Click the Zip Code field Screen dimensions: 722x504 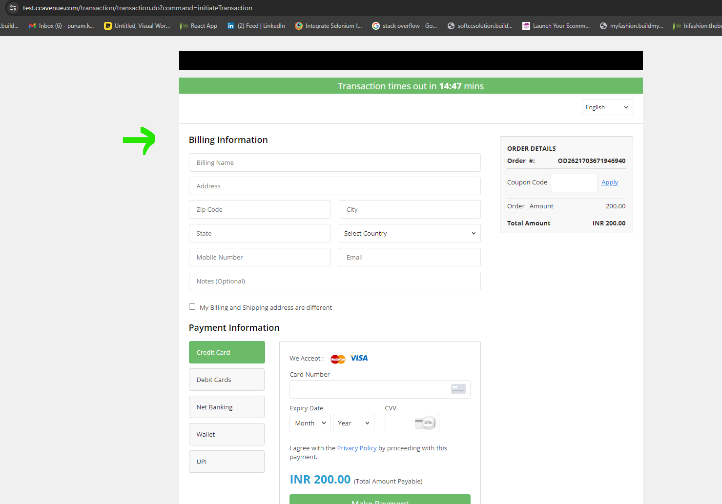pos(260,209)
